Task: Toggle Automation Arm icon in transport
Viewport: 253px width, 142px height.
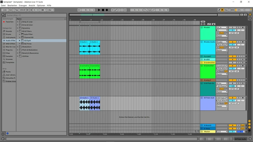Action: 116,10
